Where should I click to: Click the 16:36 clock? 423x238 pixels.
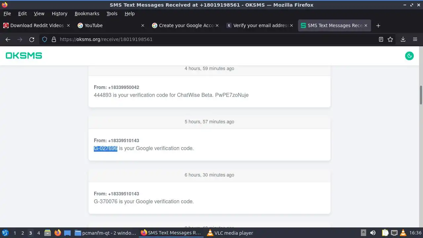(x=415, y=233)
